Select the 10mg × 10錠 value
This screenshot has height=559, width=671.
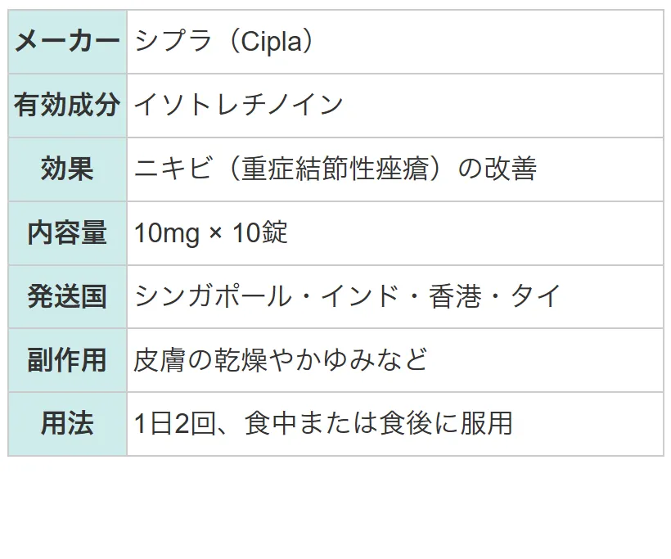point(210,233)
